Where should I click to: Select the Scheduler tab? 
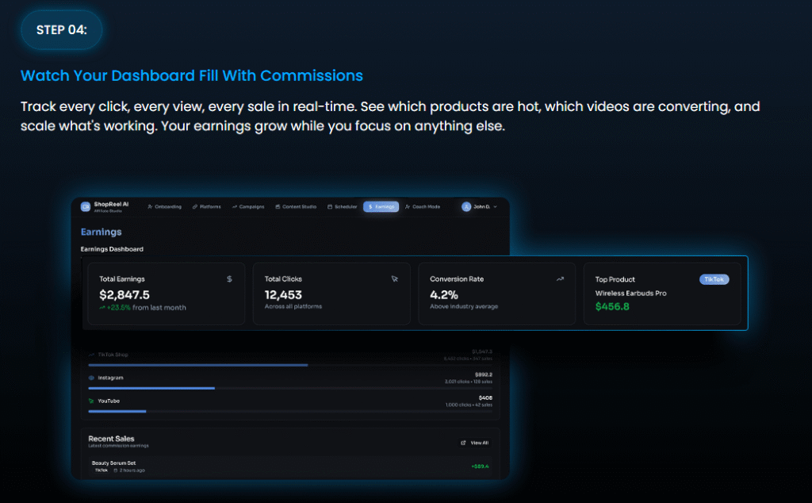tap(343, 207)
